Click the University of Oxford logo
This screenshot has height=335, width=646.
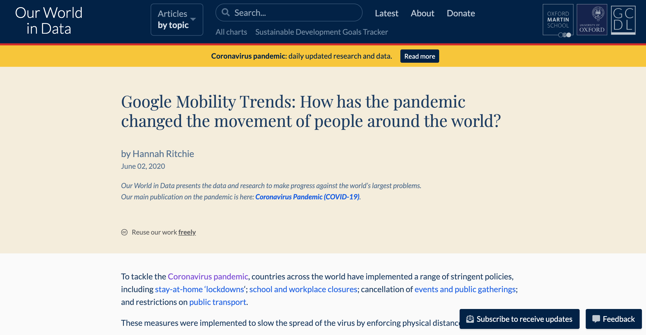[592, 20]
